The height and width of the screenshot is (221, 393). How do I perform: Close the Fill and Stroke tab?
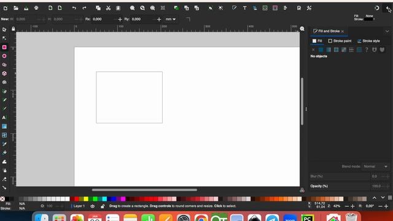(x=343, y=31)
